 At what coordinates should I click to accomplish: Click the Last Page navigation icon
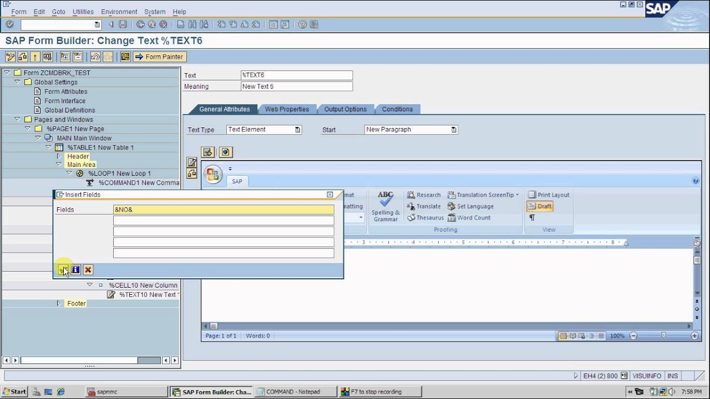coord(256,24)
